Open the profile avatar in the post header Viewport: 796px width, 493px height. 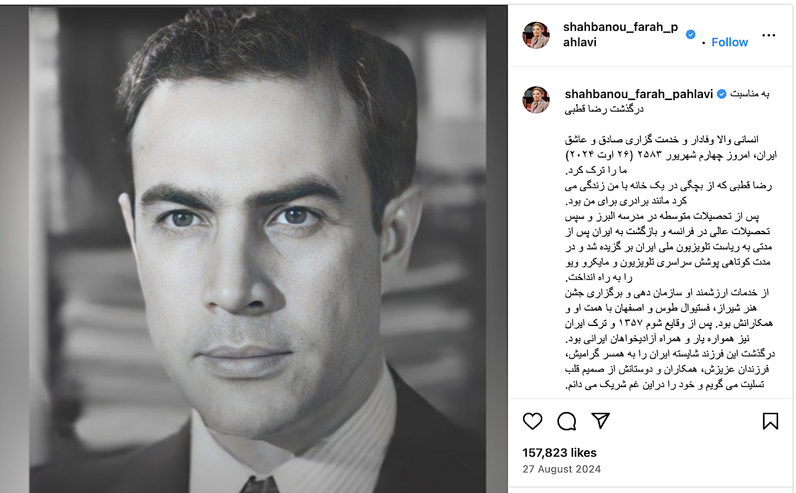(x=536, y=35)
